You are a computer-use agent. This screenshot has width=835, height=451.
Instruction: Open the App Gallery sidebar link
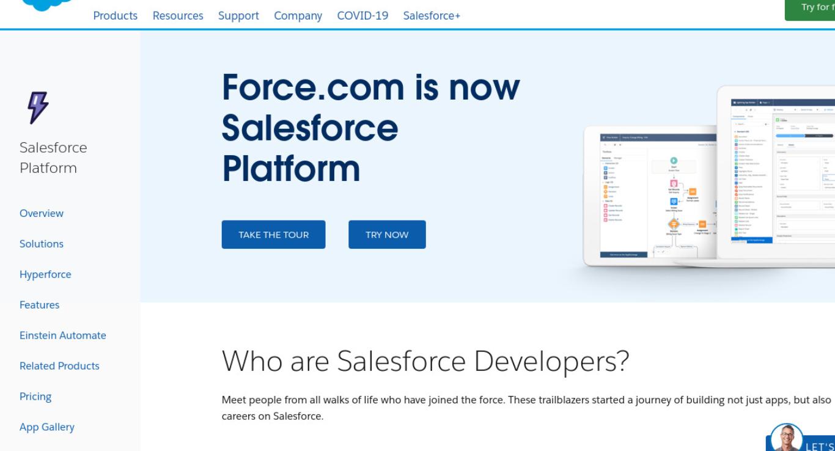(47, 427)
